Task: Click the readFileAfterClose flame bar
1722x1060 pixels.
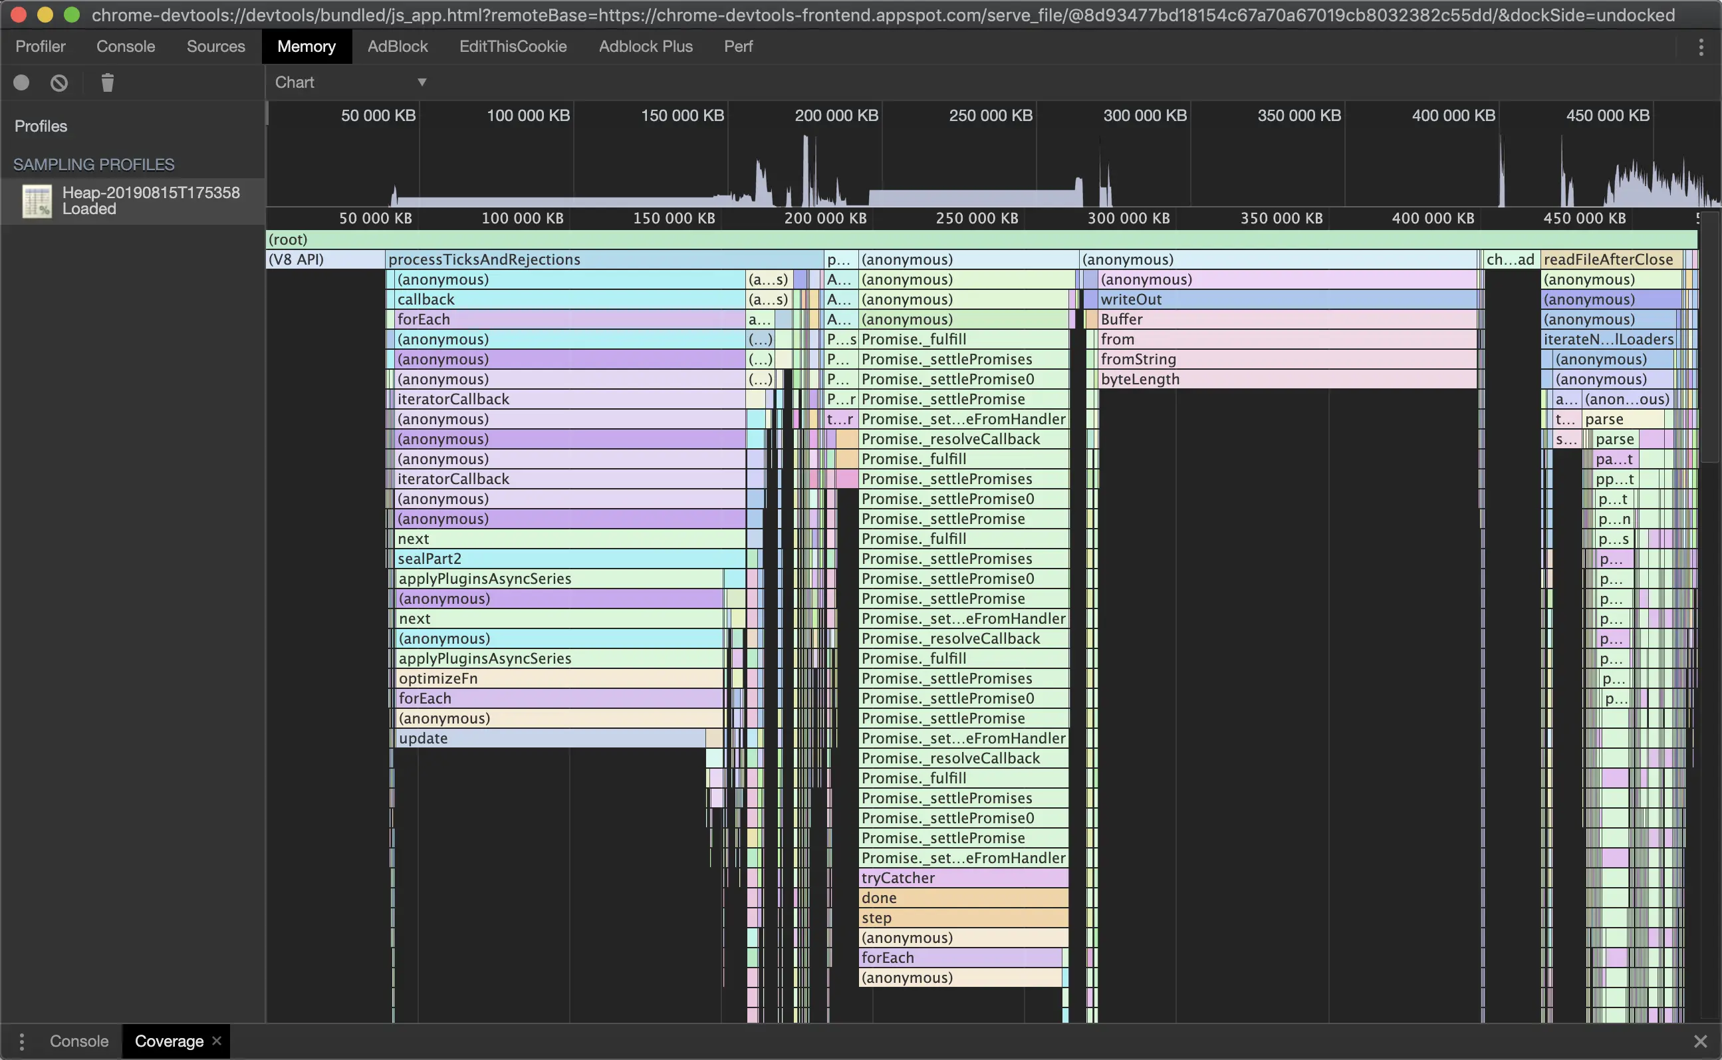Action: (x=1609, y=259)
